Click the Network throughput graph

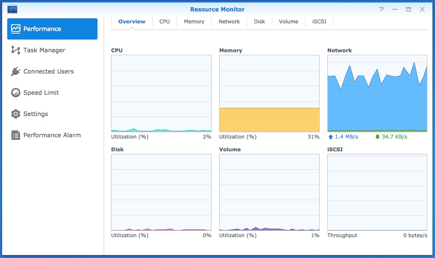point(377,94)
